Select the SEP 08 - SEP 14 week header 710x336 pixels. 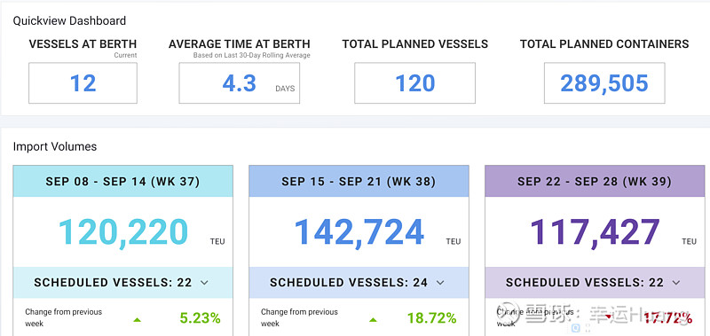122,182
